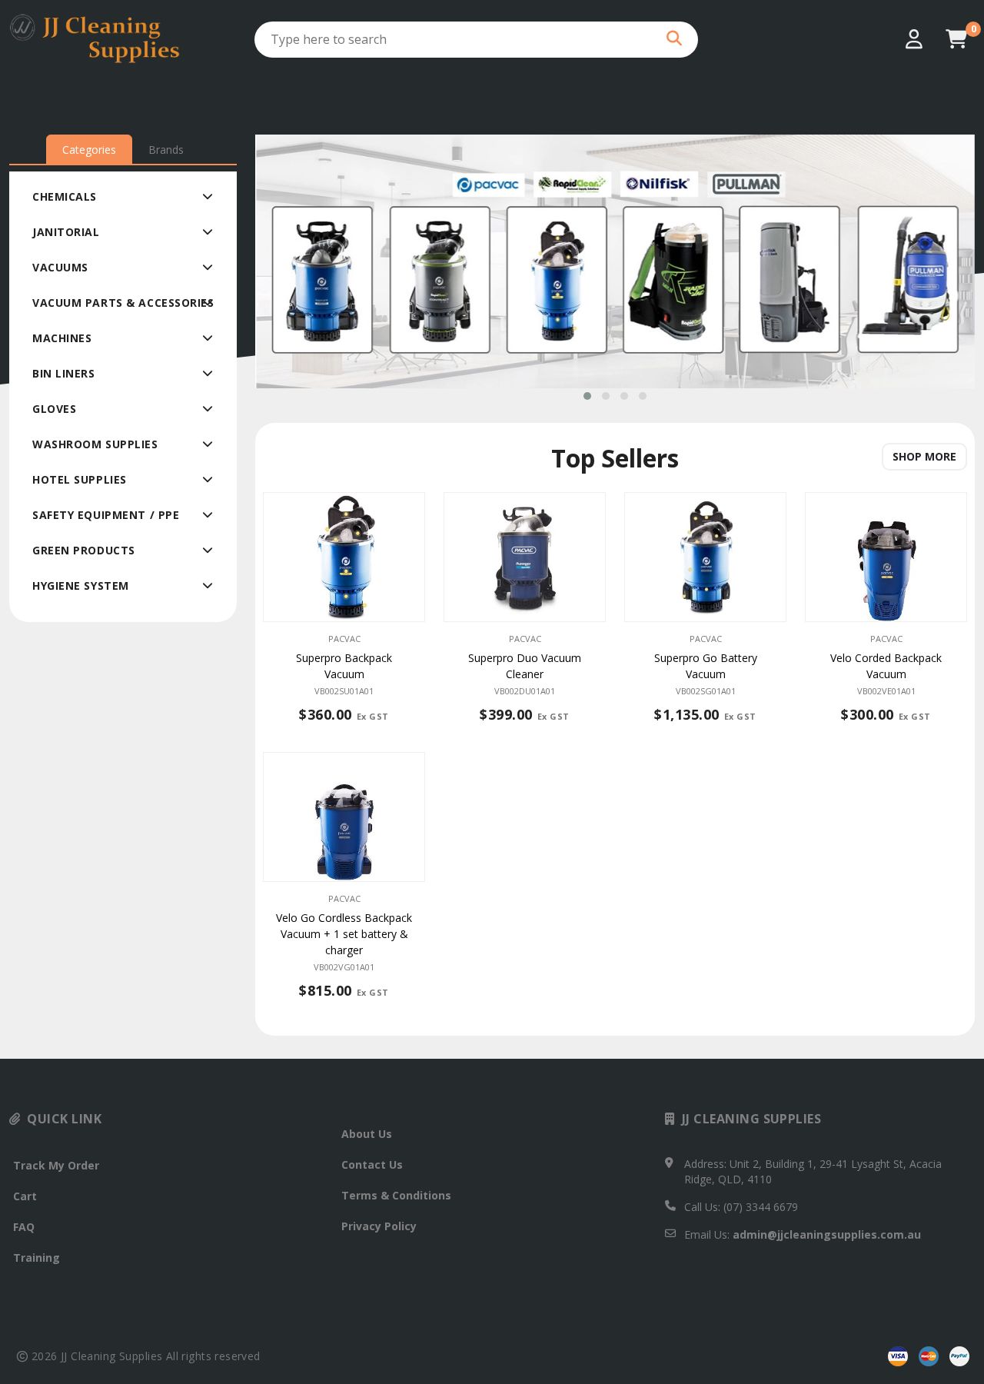The width and height of the screenshot is (984, 1384).
Task: Click the orange search magnifier icon
Action: point(674,38)
